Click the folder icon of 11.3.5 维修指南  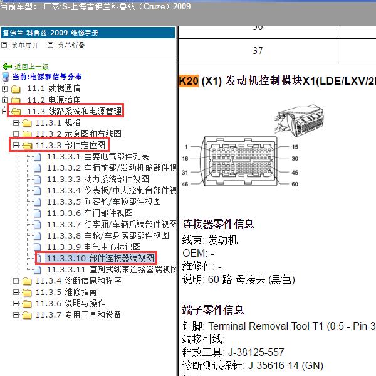click(27, 293)
